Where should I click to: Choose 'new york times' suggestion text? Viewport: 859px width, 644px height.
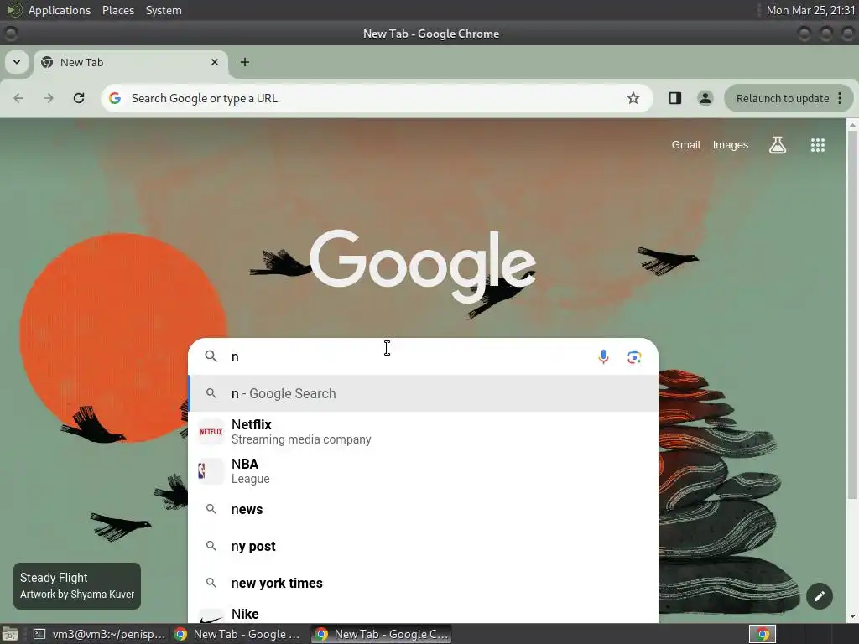(x=277, y=584)
